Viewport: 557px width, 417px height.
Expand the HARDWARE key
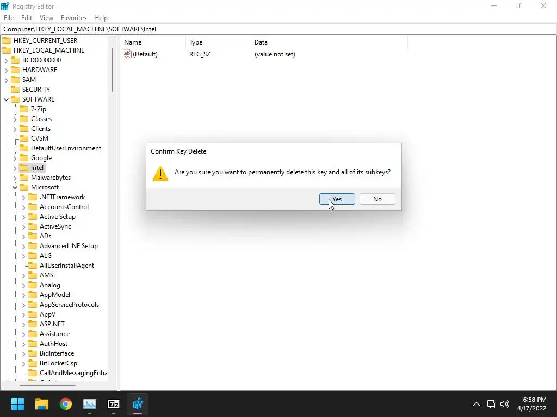point(6,70)
